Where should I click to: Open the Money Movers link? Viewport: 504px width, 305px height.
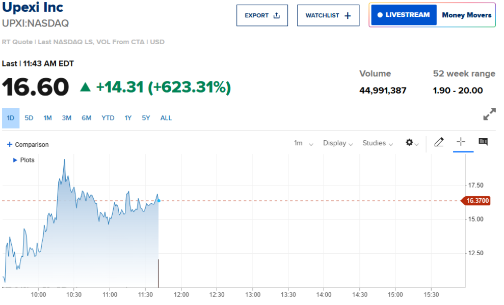point(466,15)
